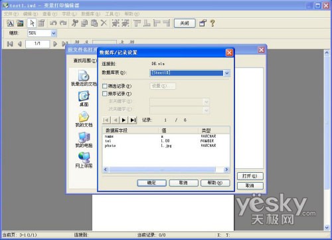Image resolution: width=332 pixels, height=240 pixels.
Task: Go to next record in dialog
Action: click(124, 120)
